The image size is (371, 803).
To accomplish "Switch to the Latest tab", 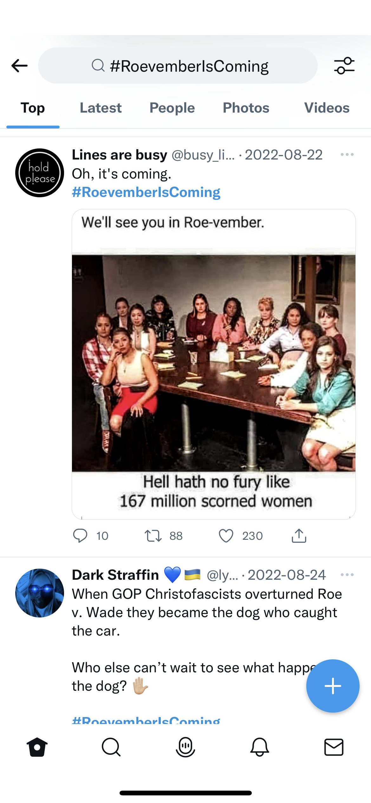I will [x=101, y=108].
